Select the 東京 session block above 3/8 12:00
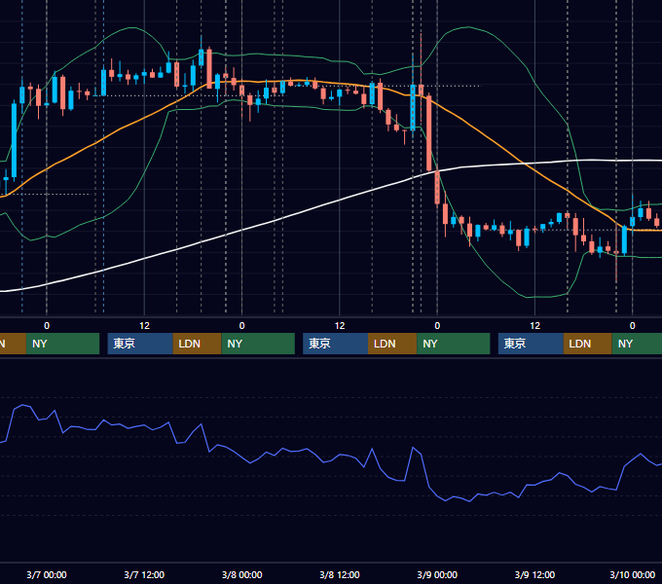 pyautogui.click(x=335, y=344)
